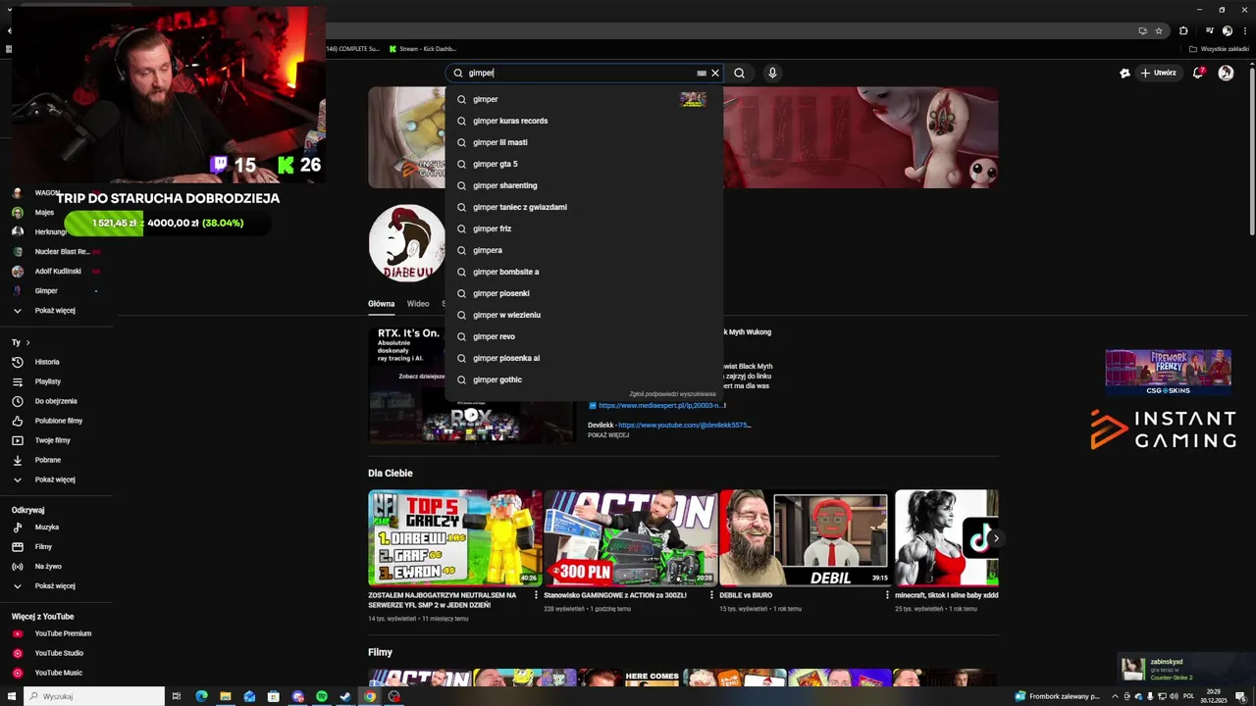Open Chrome three-dot menu
The image size is (1256, 706).
(x=1243, y=30)
